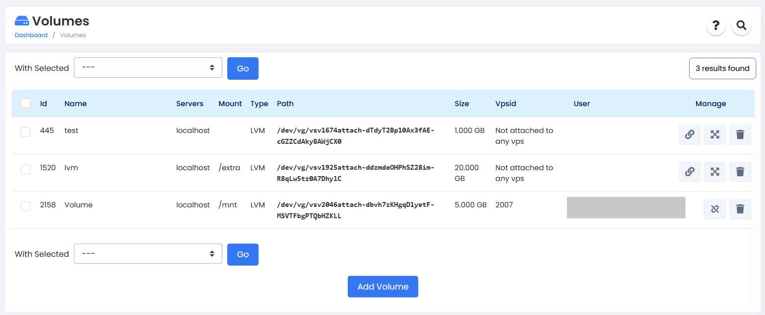
Task: Open the top With Selected dropdown
Action: click(148, 67)
